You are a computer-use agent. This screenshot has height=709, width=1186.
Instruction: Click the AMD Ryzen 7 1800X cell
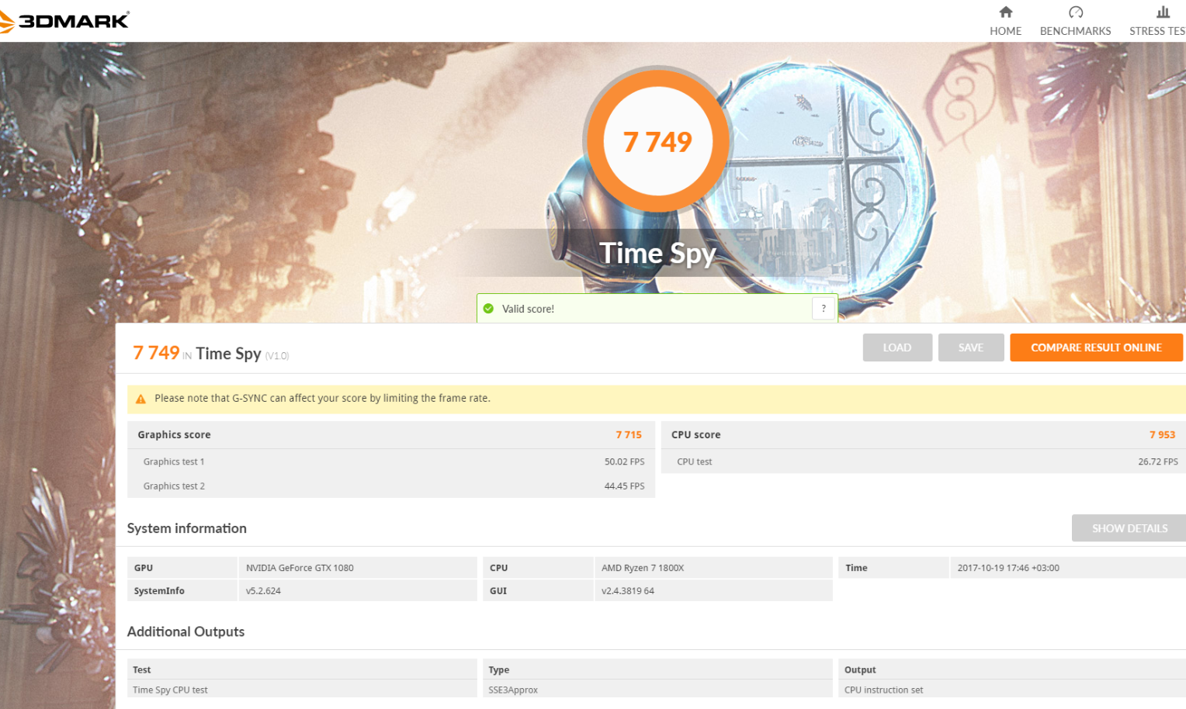pos(713,568)
